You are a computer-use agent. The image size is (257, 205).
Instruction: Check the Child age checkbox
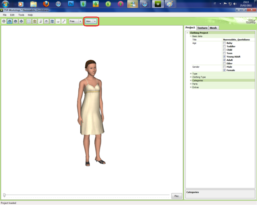[x=224, y=50]
